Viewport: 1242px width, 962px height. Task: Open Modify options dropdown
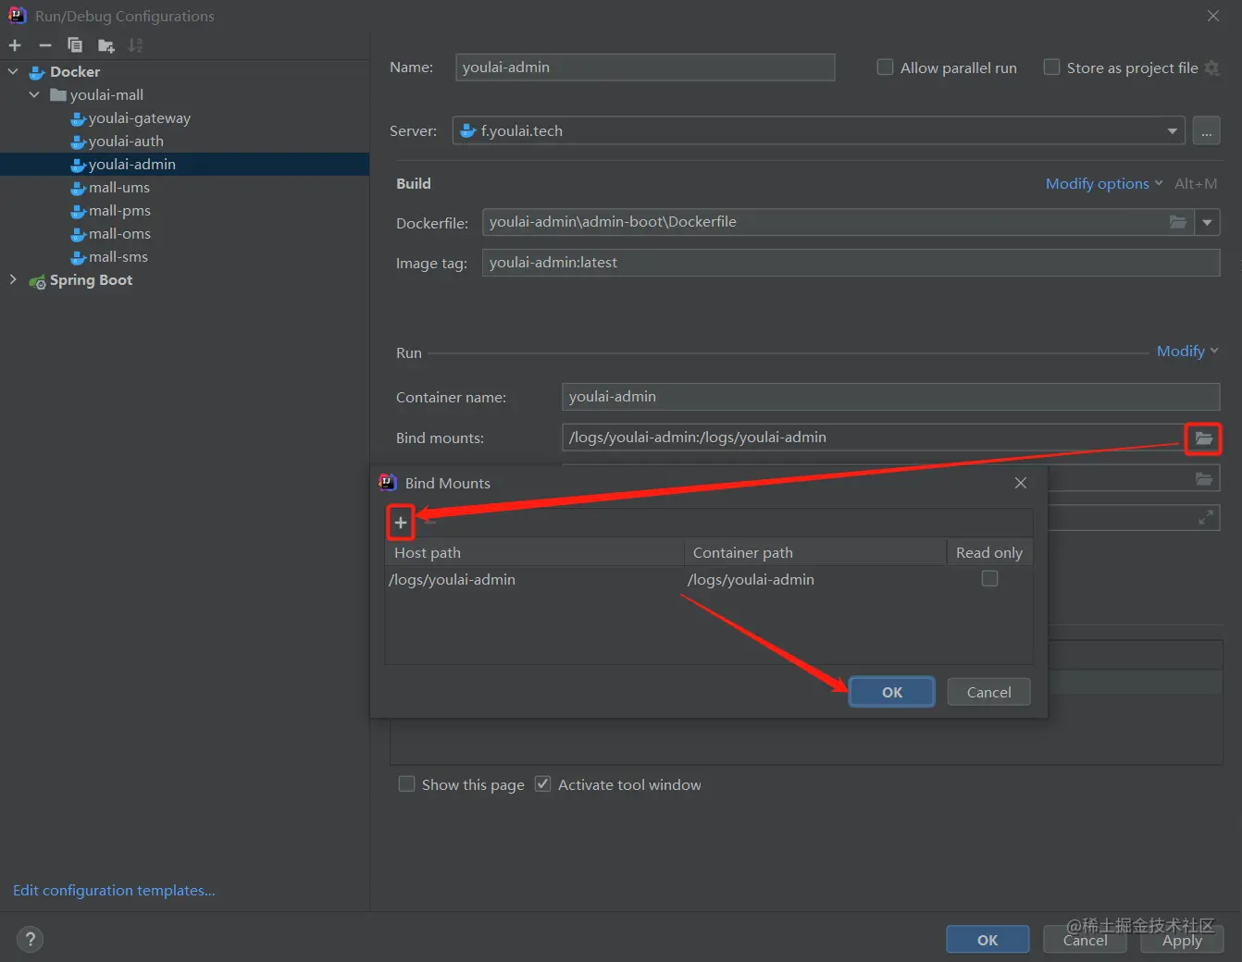(1104, 183)
